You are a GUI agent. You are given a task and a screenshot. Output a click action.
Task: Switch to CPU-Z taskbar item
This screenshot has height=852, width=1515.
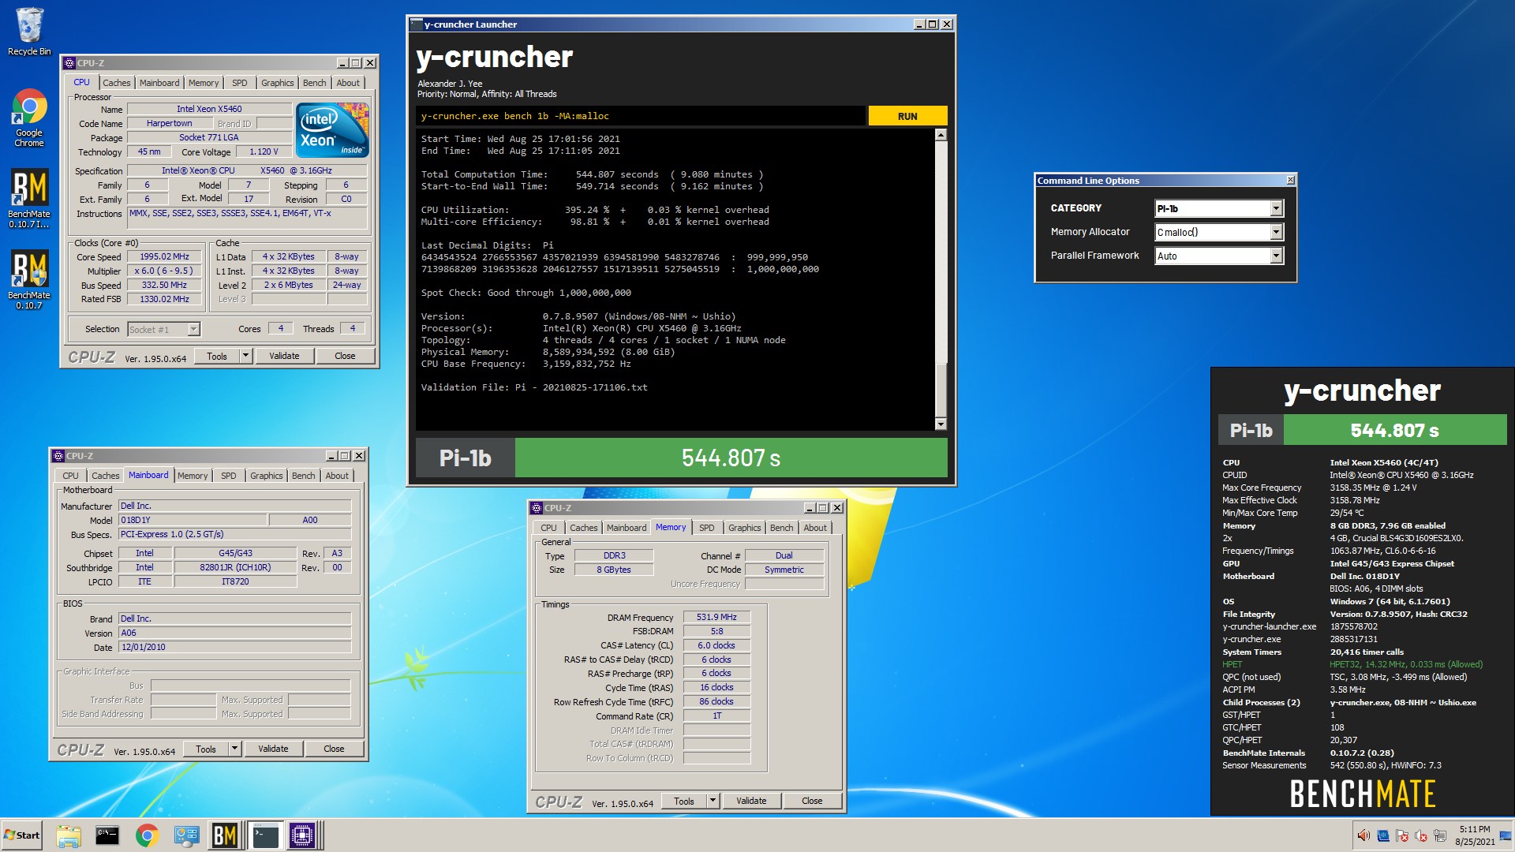pyautogui.click(x=302, y=835)
